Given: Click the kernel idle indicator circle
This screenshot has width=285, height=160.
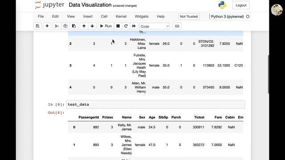Looking at the screenshot, I should click(x=248, y=16).
